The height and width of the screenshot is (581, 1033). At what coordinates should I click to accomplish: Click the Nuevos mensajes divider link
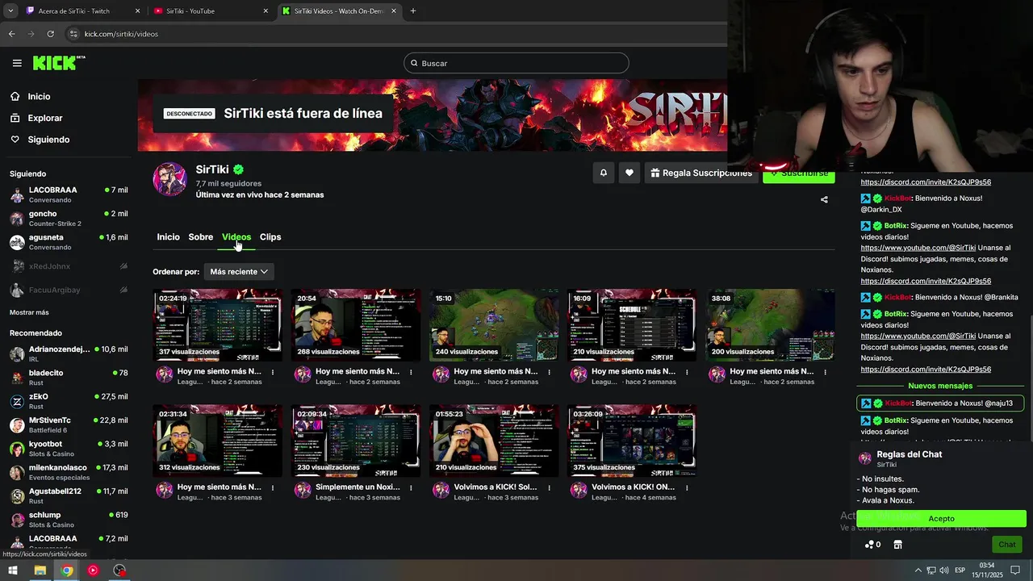point(940,387)
